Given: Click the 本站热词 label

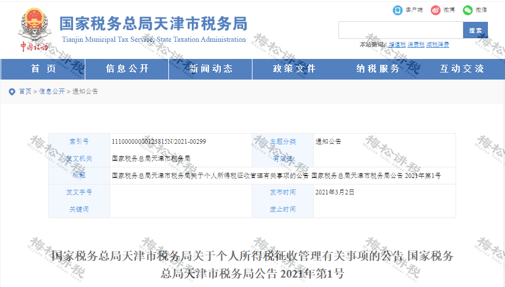Looking at the screenshot, I should coord(373,45).
